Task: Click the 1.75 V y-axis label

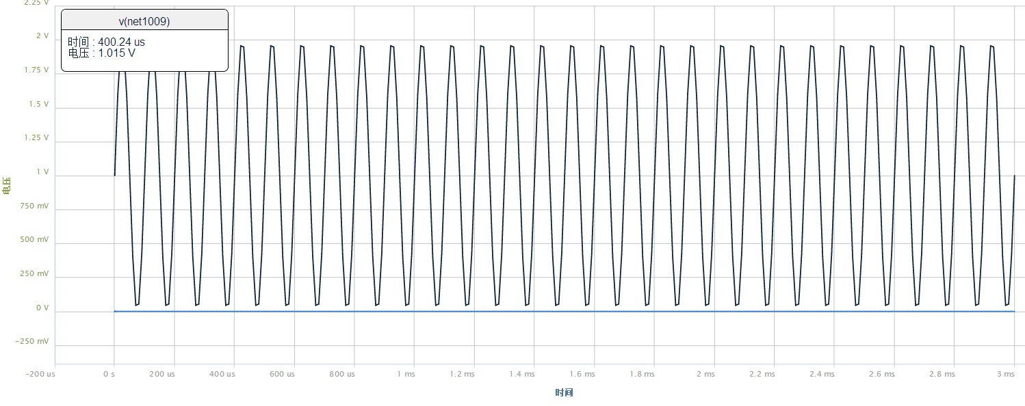Action: tap(38, 70)
